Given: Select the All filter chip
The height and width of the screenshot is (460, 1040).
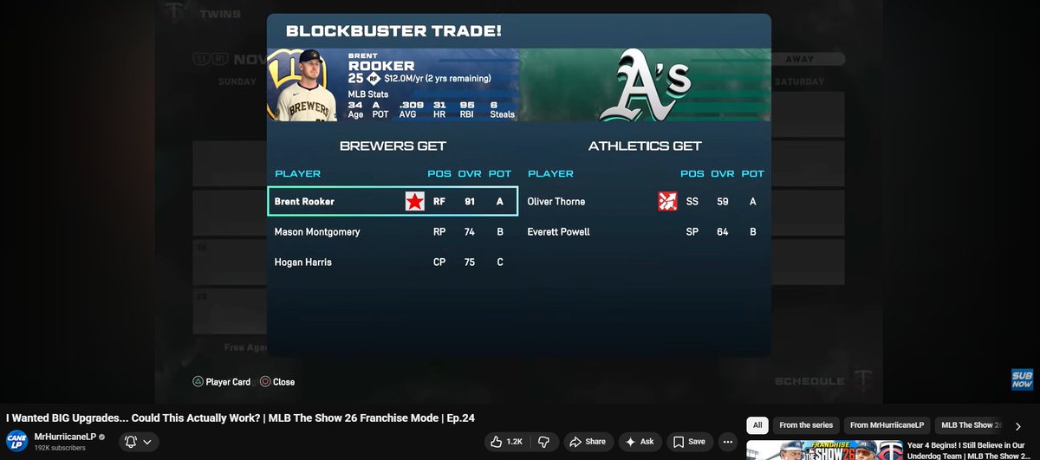Looking at the screenshot, I should [x=757, y=425].
